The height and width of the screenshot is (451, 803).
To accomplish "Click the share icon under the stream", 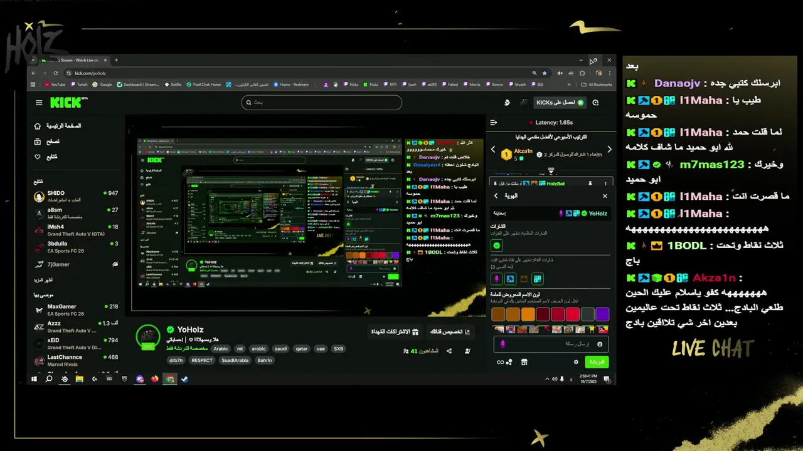I will click(x=449, y=351).
